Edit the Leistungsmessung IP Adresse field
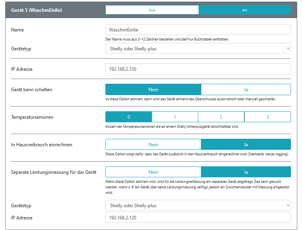Screen dimensions: 302x230 pos(198,217)
